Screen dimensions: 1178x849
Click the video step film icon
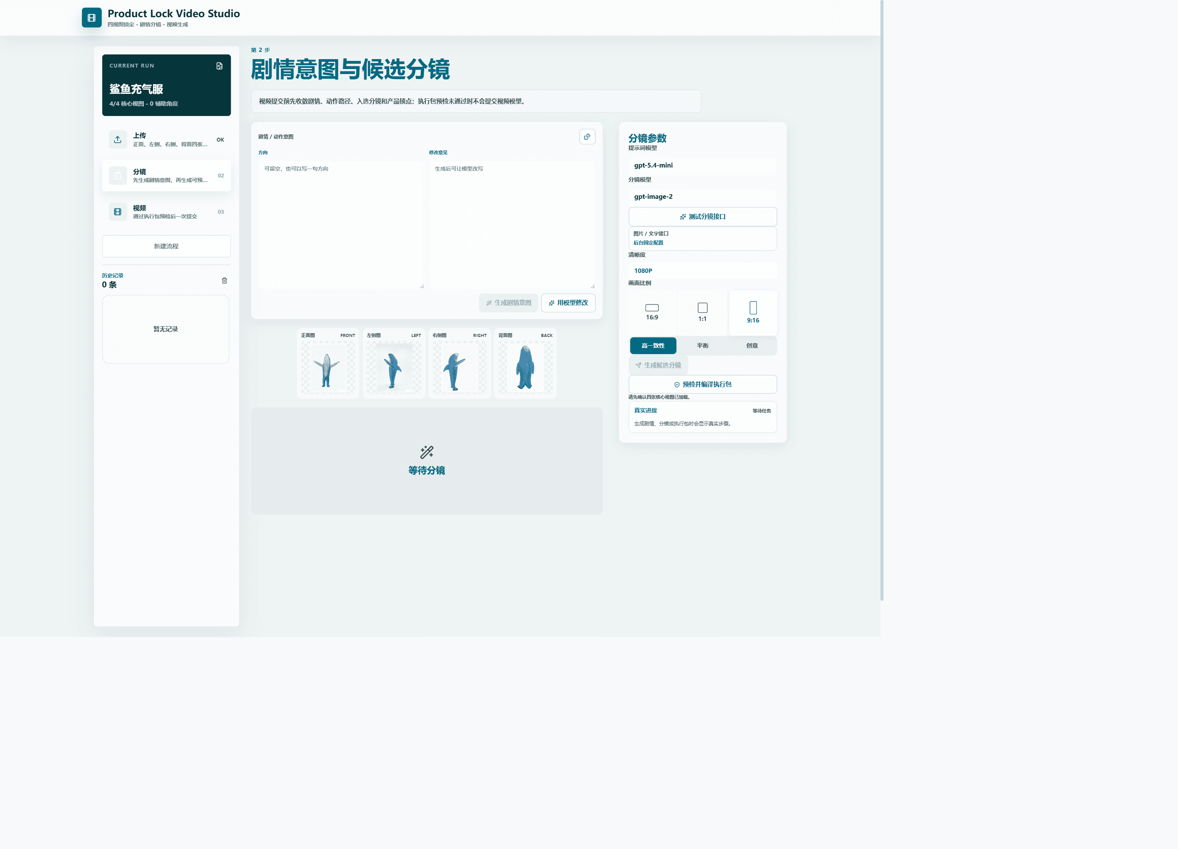118,211
